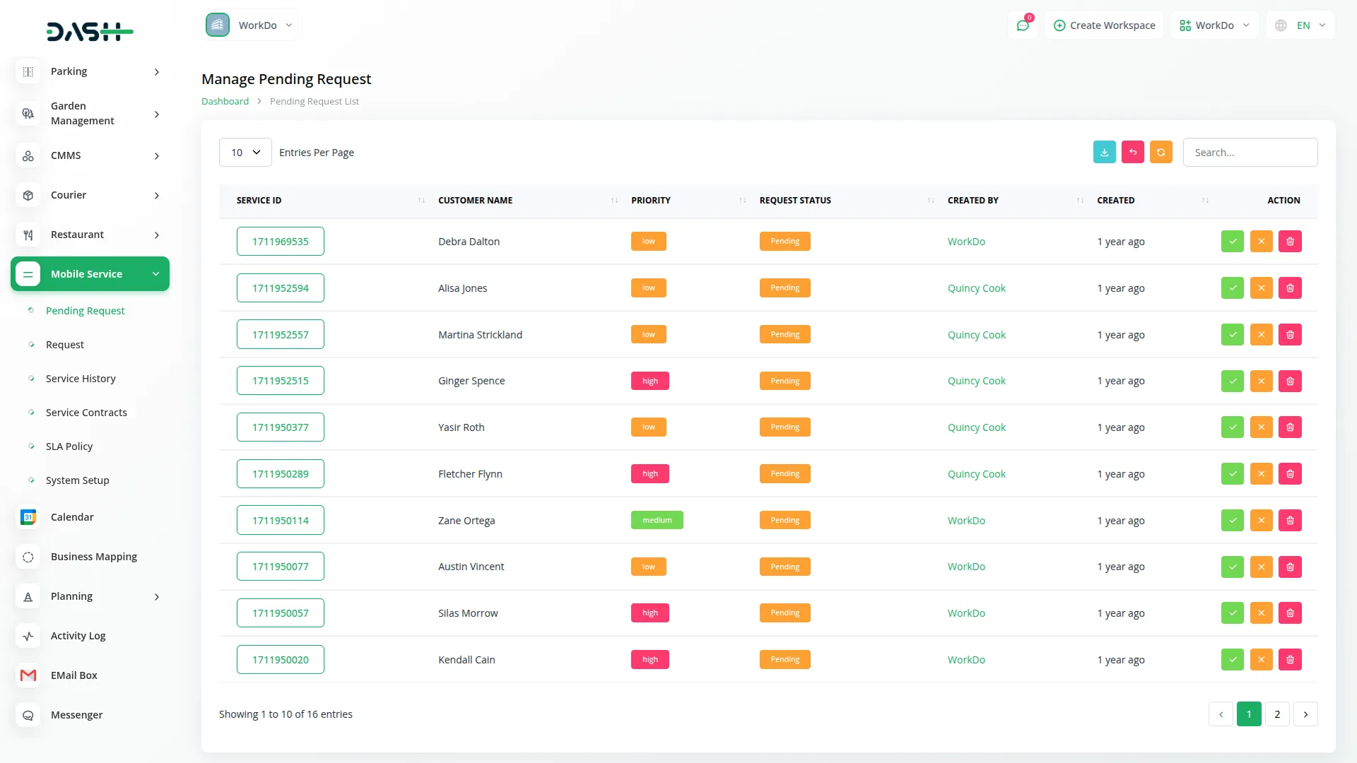Accept request for Ginger Spence
Screen dimensions: 1357x763
click(x=1232, y=381)
